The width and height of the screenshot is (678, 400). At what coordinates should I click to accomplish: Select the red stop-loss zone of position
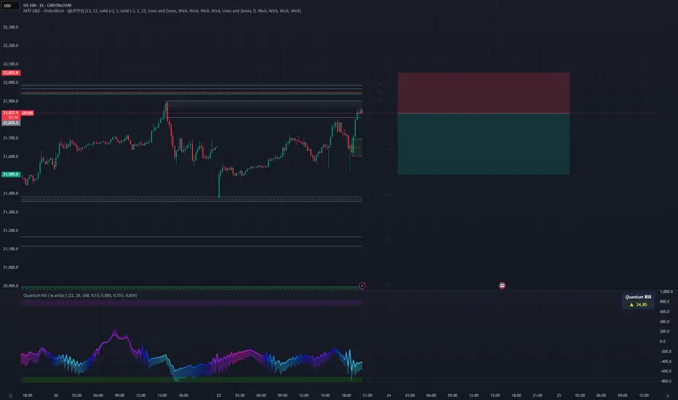[484, 93]
